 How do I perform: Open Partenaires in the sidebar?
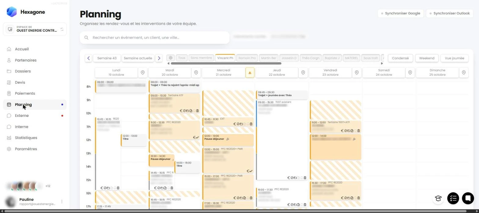(x=26, y=60)
